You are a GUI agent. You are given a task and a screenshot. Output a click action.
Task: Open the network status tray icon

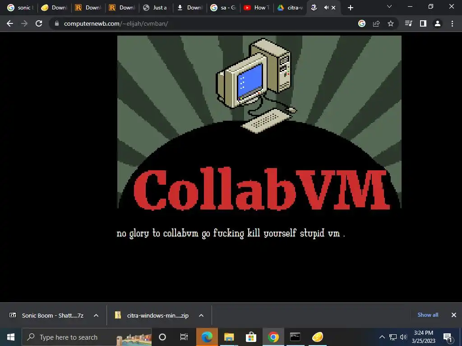click(x=393, y=337)
